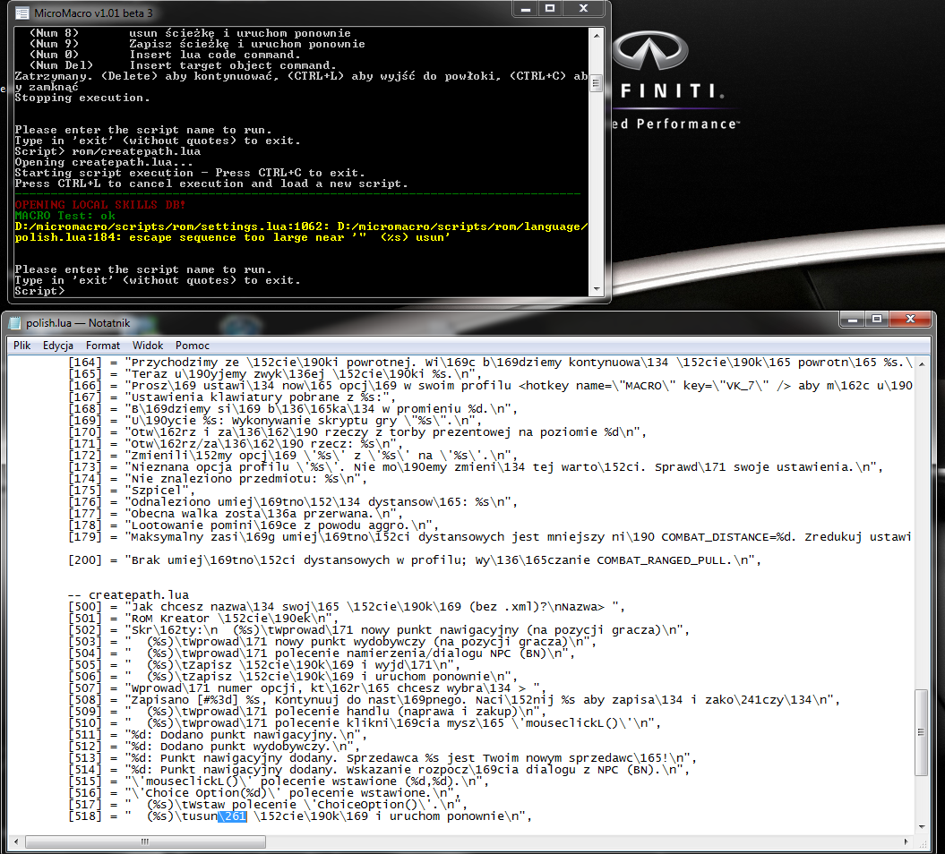945x854 pixels.
Task: Click Notatnik horizontal scrollbar right arrow
Action: pyautogui.click(x=906, y=841)
